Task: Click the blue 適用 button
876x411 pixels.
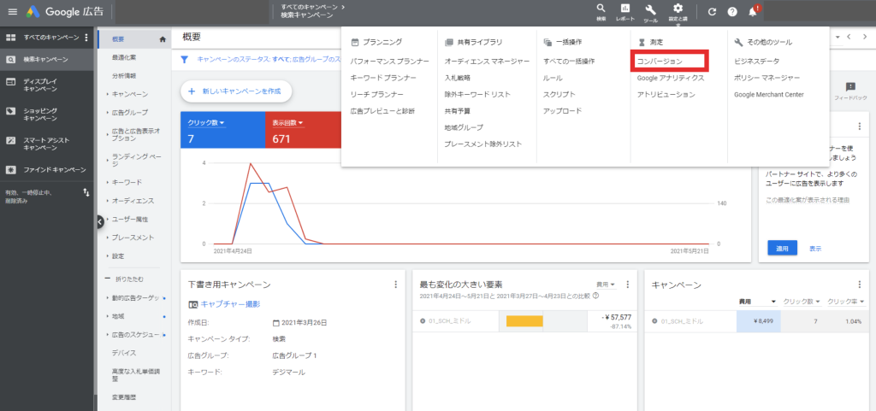Action: coord(782,248)
